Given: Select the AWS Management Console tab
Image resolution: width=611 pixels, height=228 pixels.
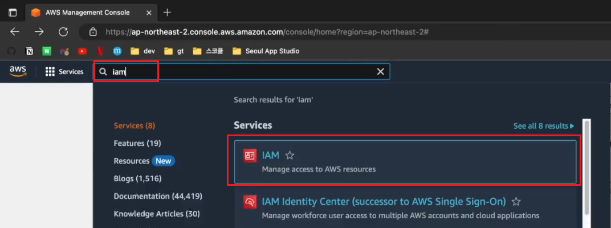Looking at the screenshot, I should tap(91, 13).
